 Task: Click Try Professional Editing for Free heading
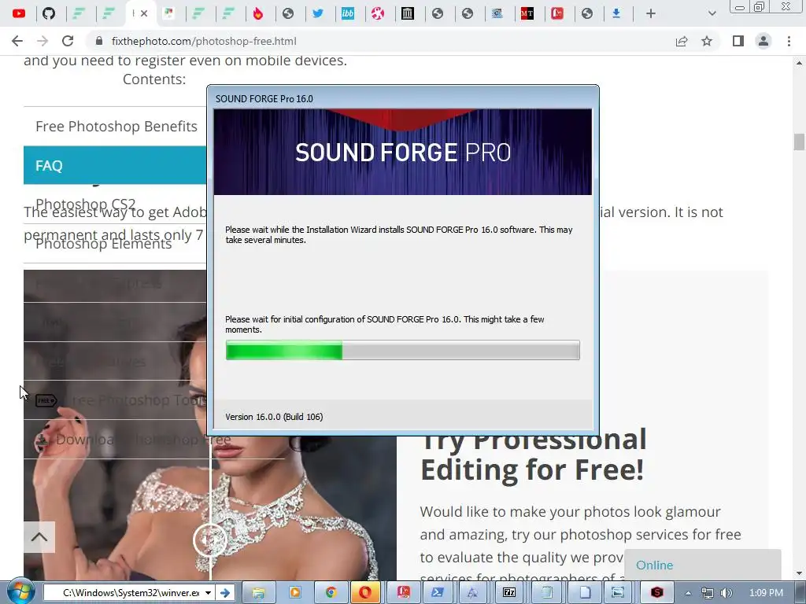[x=533, y=455]
